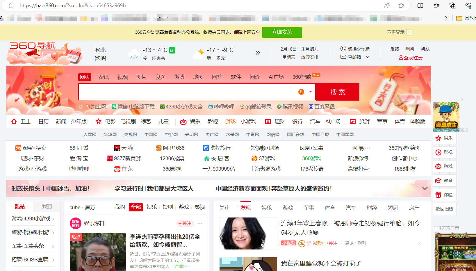476x271 pixels.
Task: Click the 海盗来了 game ad thumbnail
Action: pyautogui.click(x=446, y=117)
